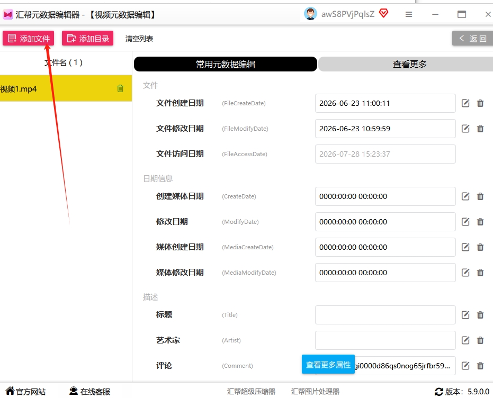Click 清空列表 to clear file list

coord(139,39)
